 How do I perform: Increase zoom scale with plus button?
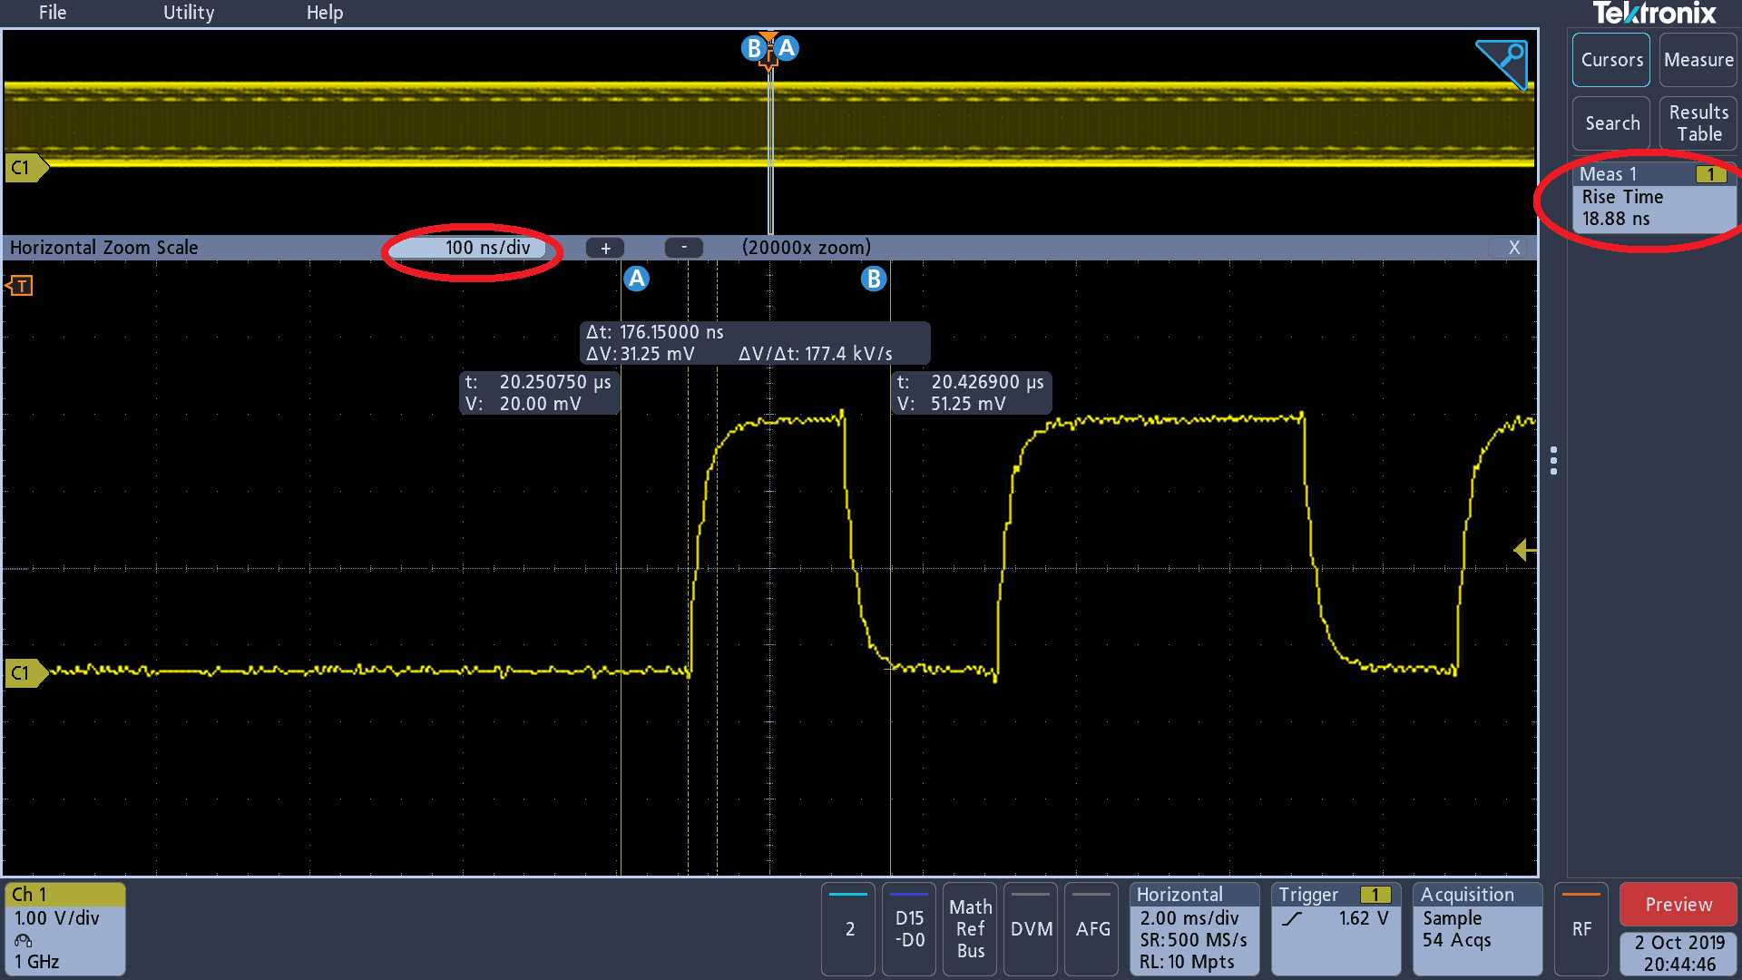coord(605,248)
